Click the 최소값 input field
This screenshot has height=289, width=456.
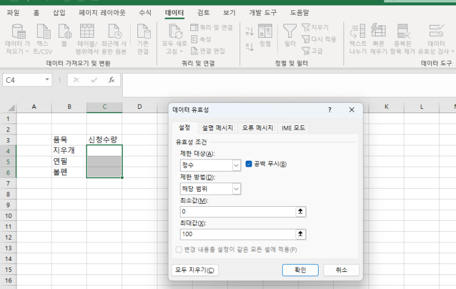[x=238, y=212]
